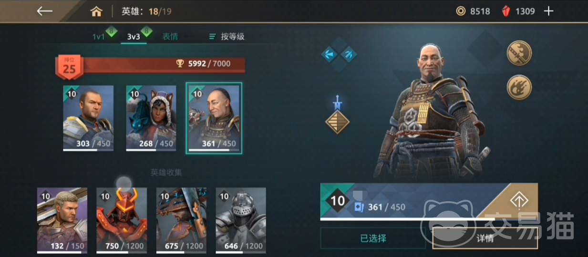The height and width of the screenshot is (257, 588).
Task: Switch to the 3v3 tab
Action: [x=134, y=36]
